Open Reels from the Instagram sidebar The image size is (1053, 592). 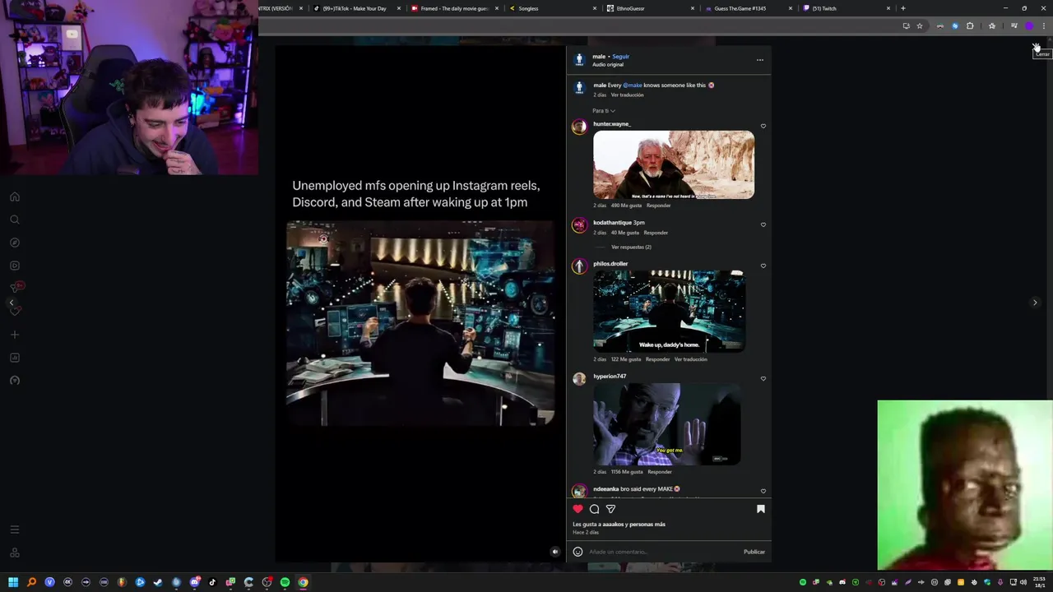(14, 266)
